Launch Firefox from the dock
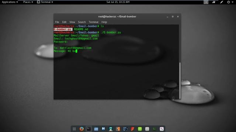236x132 pixels. (x=81, y=129)
